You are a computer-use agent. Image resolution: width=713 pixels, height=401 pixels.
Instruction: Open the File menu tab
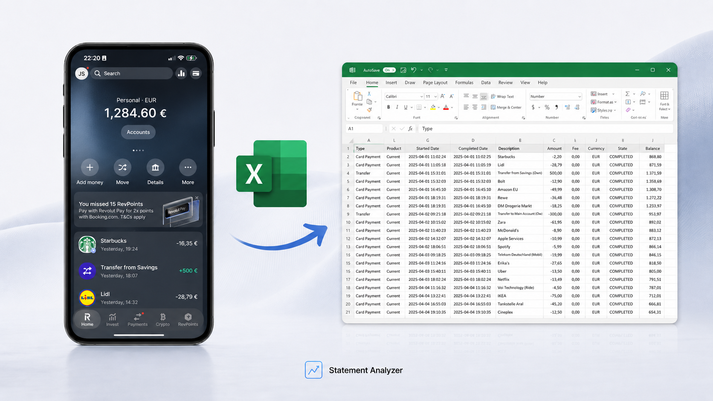pos(353,83)
